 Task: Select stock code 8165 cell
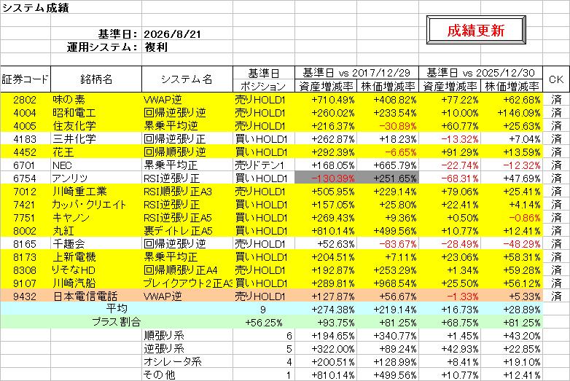point(25,244)
